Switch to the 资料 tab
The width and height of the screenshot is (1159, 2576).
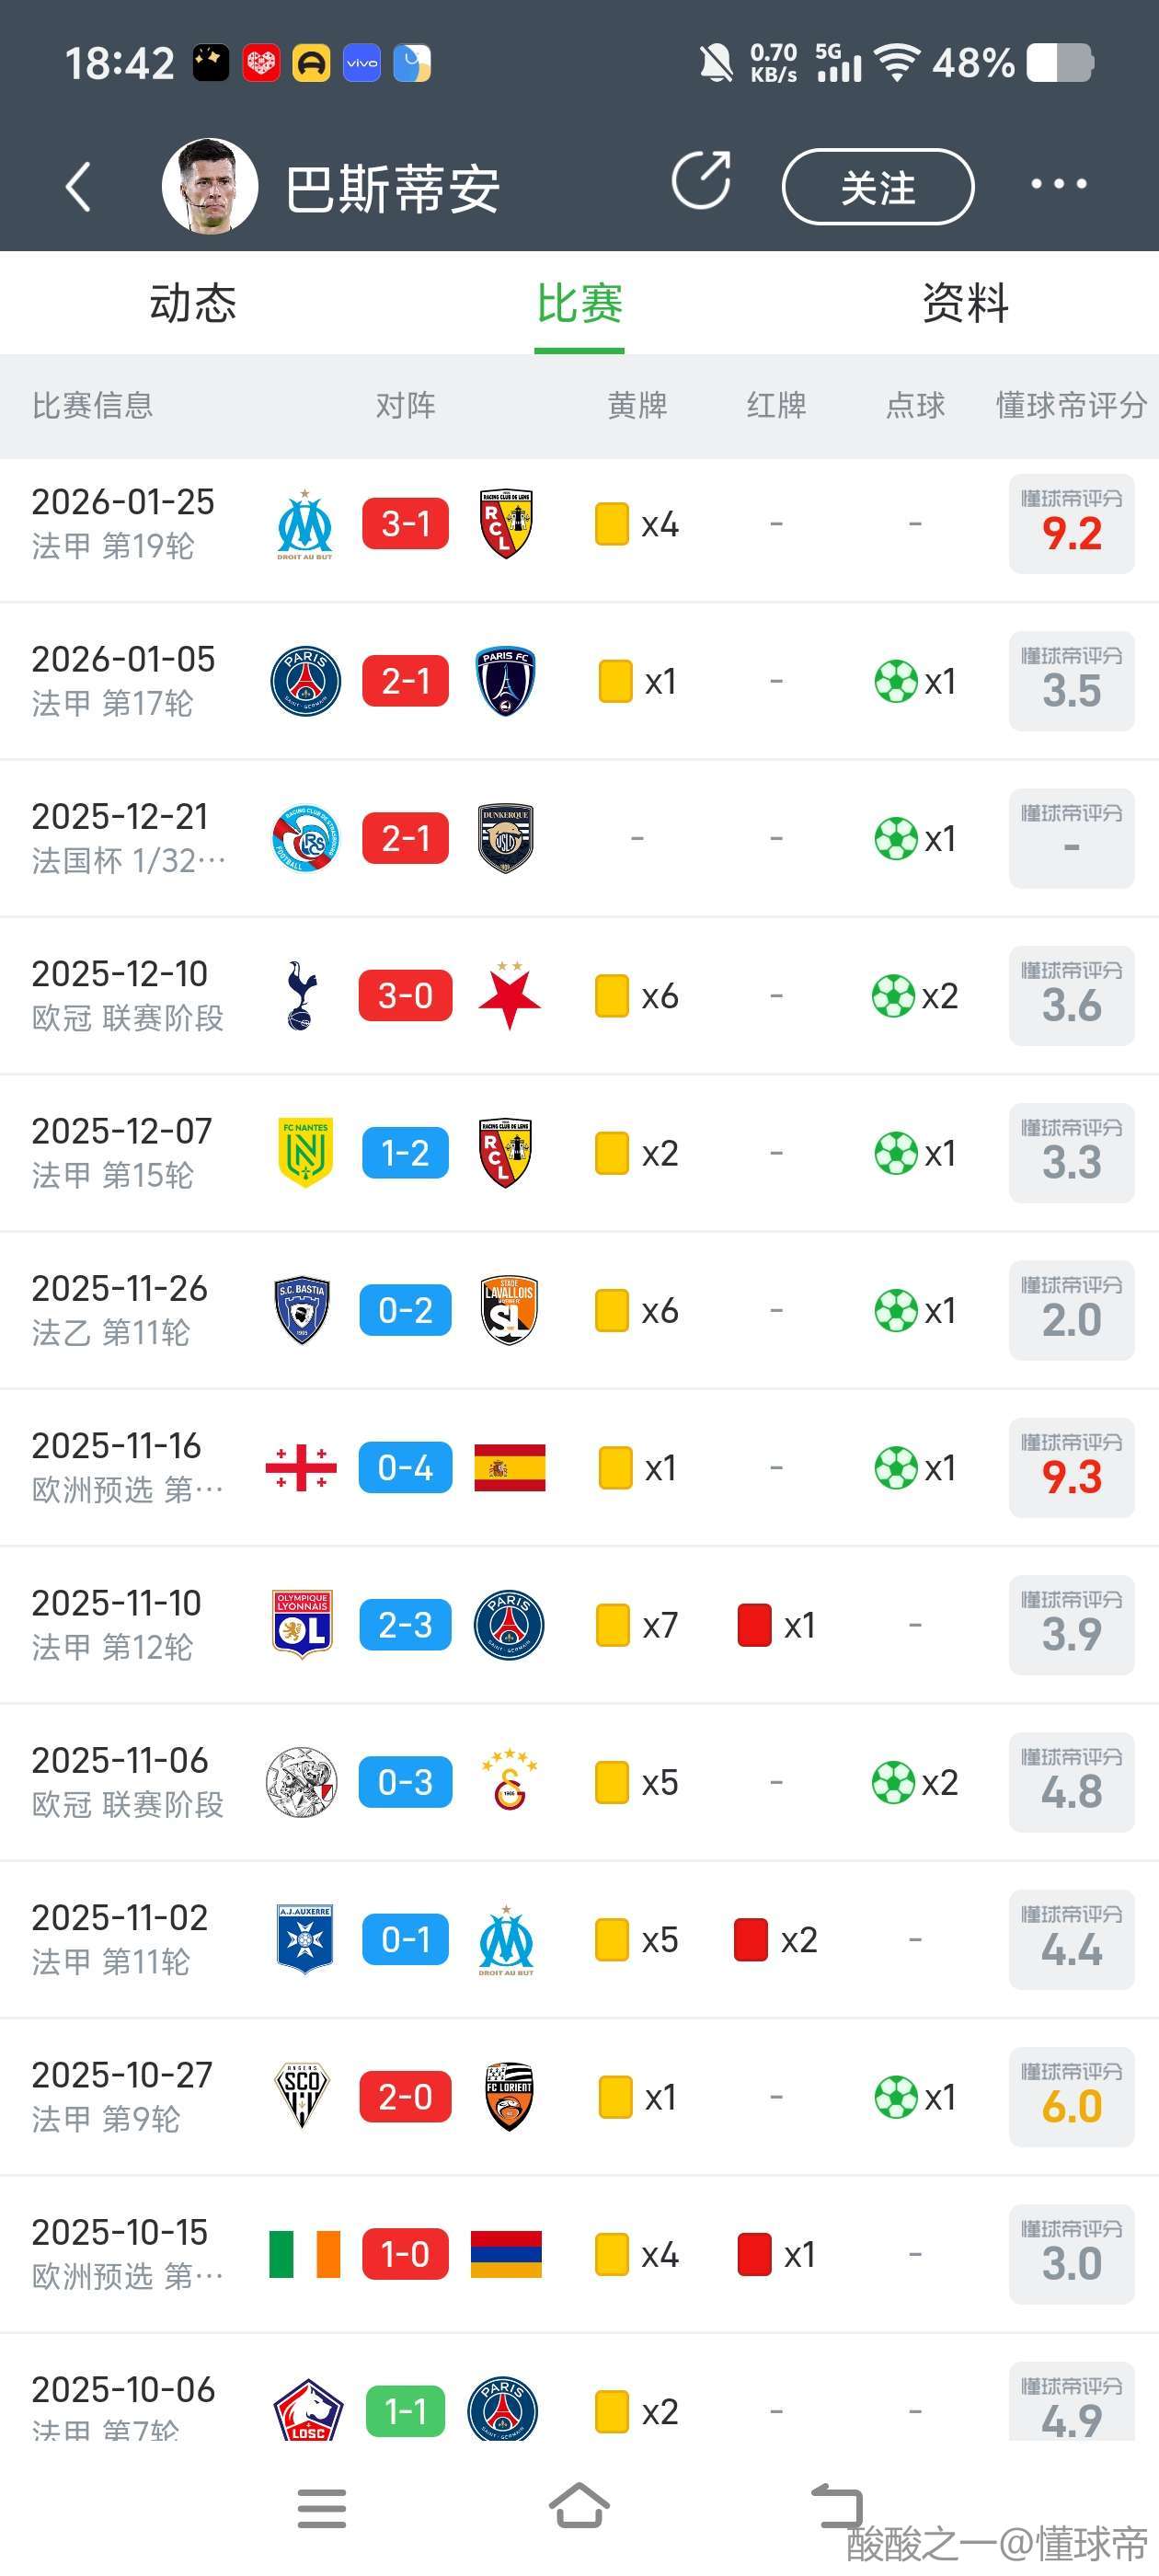click(965, 303)
